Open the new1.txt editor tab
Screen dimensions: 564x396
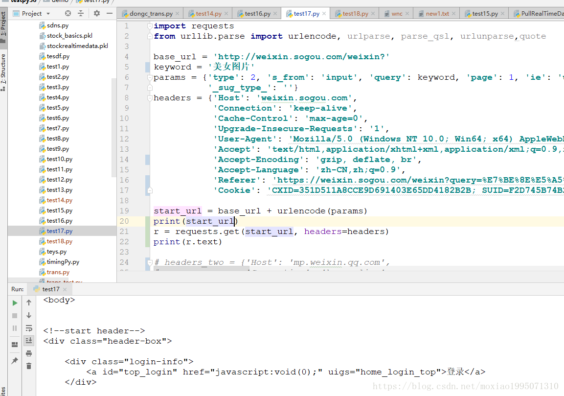(x=437, y=14)
